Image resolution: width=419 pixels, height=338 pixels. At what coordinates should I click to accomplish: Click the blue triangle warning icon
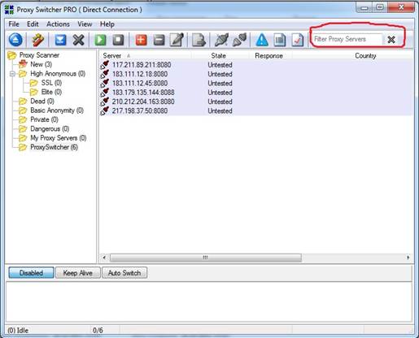pyautogui.click(x=262, y=40)
